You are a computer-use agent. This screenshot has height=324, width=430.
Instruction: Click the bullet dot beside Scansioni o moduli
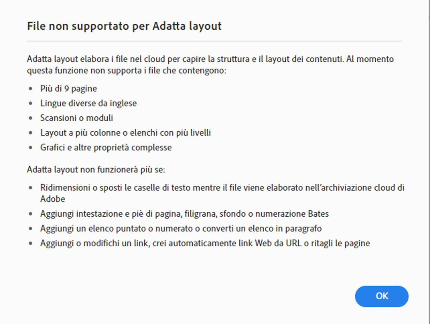(x=30, y=118)
